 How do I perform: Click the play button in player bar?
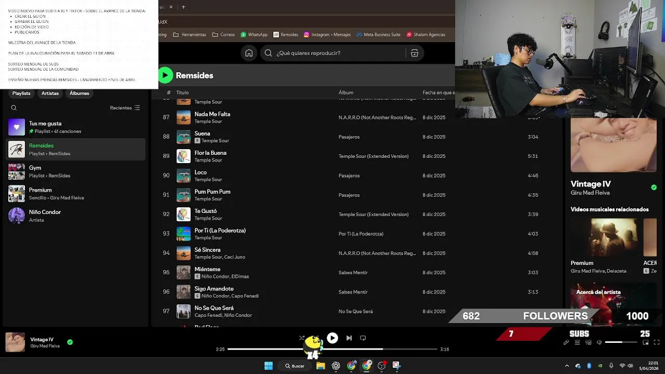pyautogui.click(x=332, y=338)
